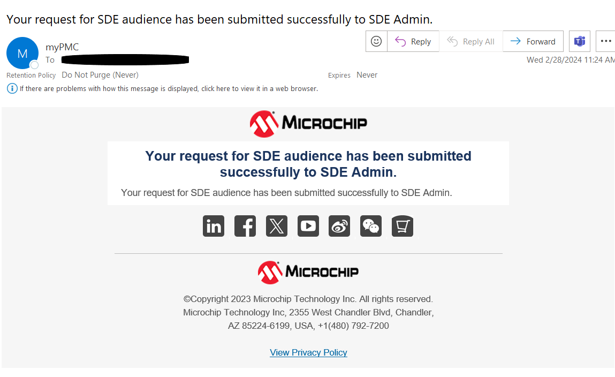This screenshot has height=377, width=615.
Task: Open LinkedIn via its social icon
Action: click(213, 226)
